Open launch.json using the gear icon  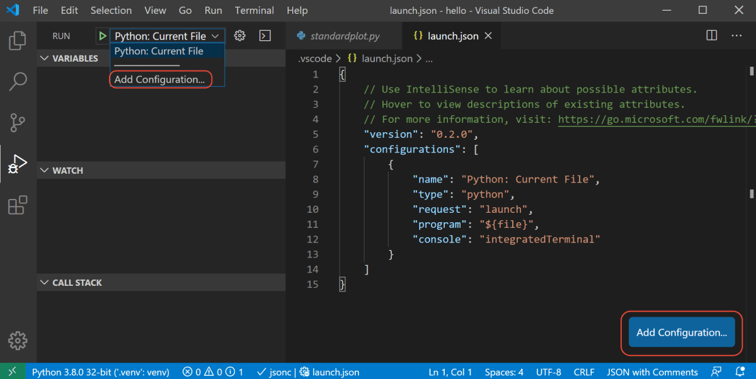click(239, 35)
